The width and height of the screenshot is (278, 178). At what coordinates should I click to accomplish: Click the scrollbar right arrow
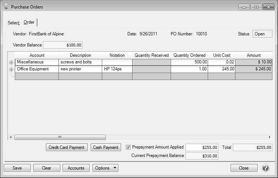[x=269, y=137]
